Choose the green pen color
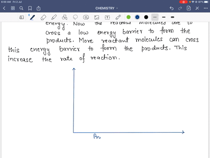210x158 pixels. point(129,17)
